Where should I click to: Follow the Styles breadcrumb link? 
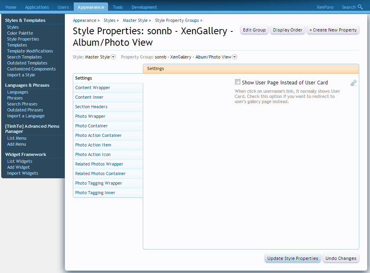click(110, 20)
